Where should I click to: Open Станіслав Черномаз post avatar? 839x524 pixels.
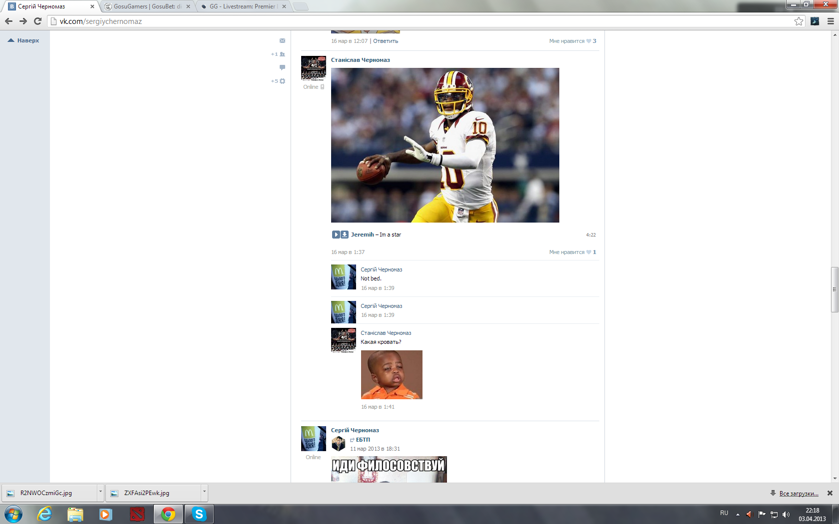tap(314, 68)
